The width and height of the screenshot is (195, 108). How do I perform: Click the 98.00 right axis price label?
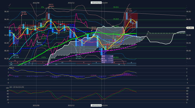pos(189,12)
